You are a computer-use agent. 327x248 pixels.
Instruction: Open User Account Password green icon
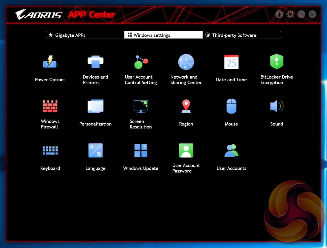click(x=186, y=150)
